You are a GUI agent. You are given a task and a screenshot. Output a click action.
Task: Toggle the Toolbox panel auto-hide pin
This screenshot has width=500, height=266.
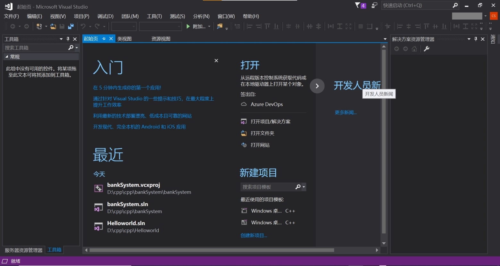[x=68, y=39]
